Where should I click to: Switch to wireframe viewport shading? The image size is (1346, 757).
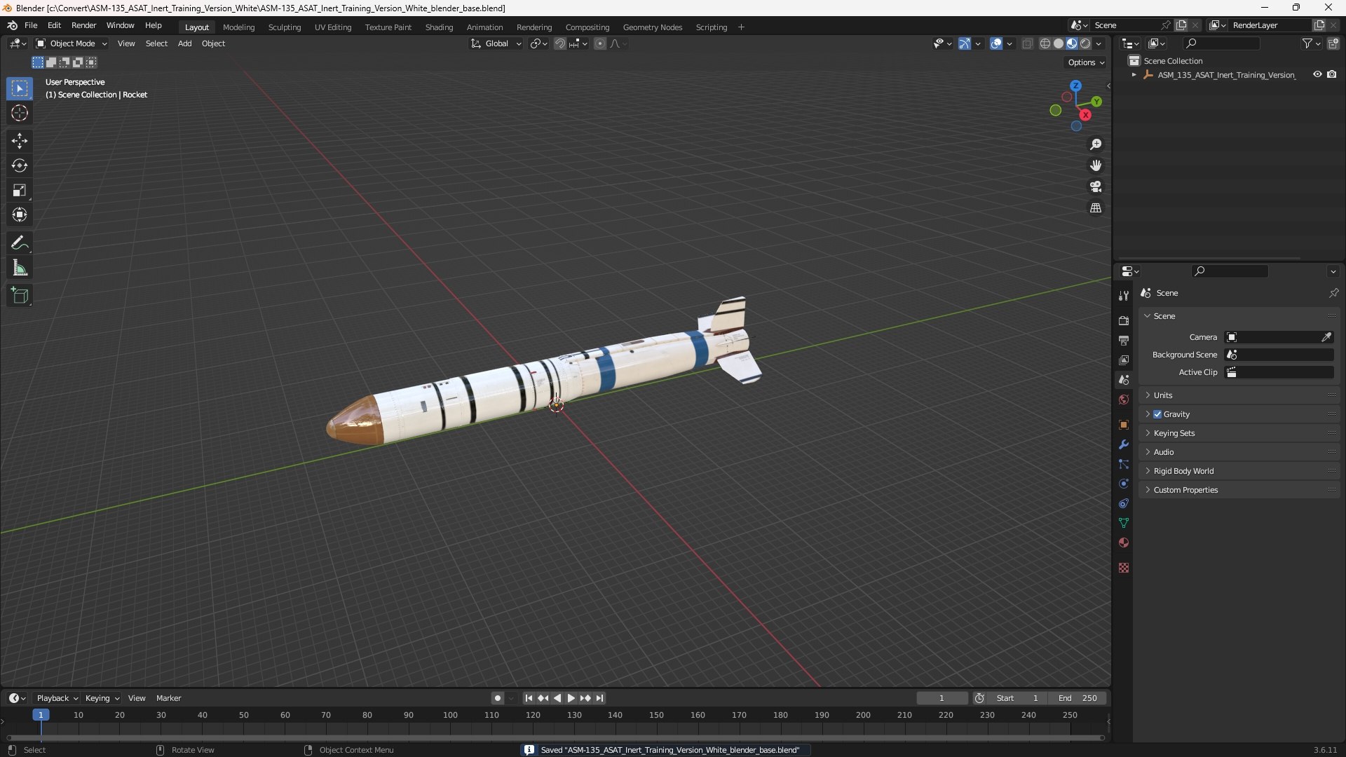(x=1045, y=43)
